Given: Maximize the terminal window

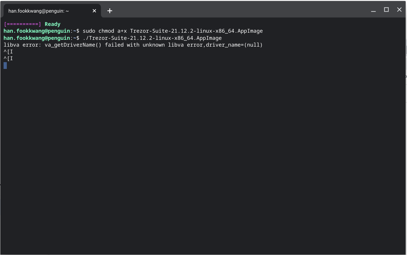Looking at the screenshot, I should 386,10.
